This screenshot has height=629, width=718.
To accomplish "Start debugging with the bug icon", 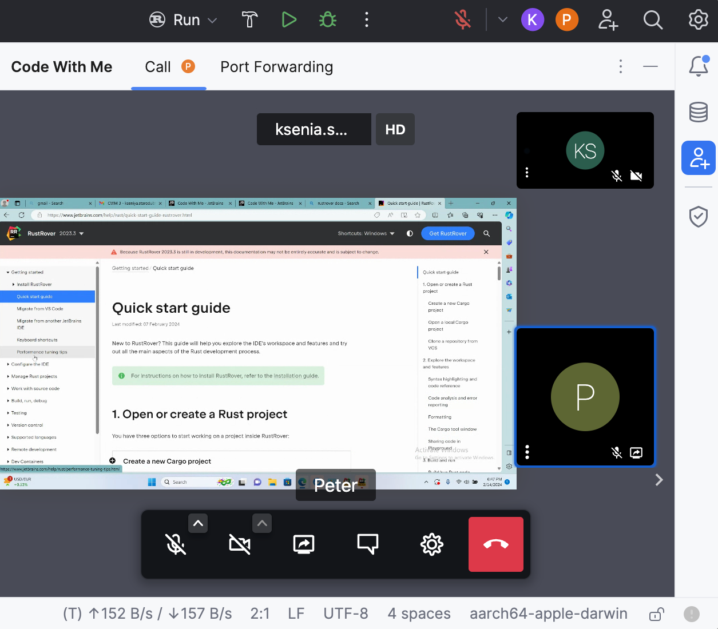I will [x=327, y=19].
